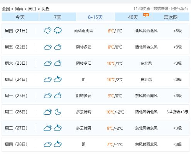Click the wind text 东风转西南风
Image resolution: width=191 pixels, height=154 pixels.
pos(146,95)
